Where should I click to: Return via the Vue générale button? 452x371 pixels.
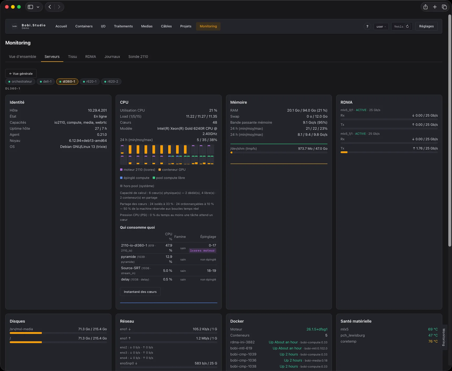click(21, 74)
